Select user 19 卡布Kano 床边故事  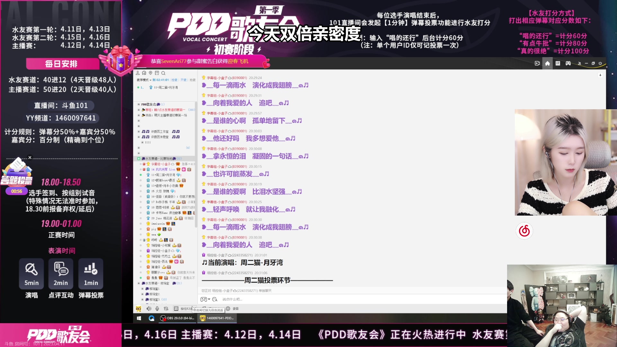[x=165, y=213]
